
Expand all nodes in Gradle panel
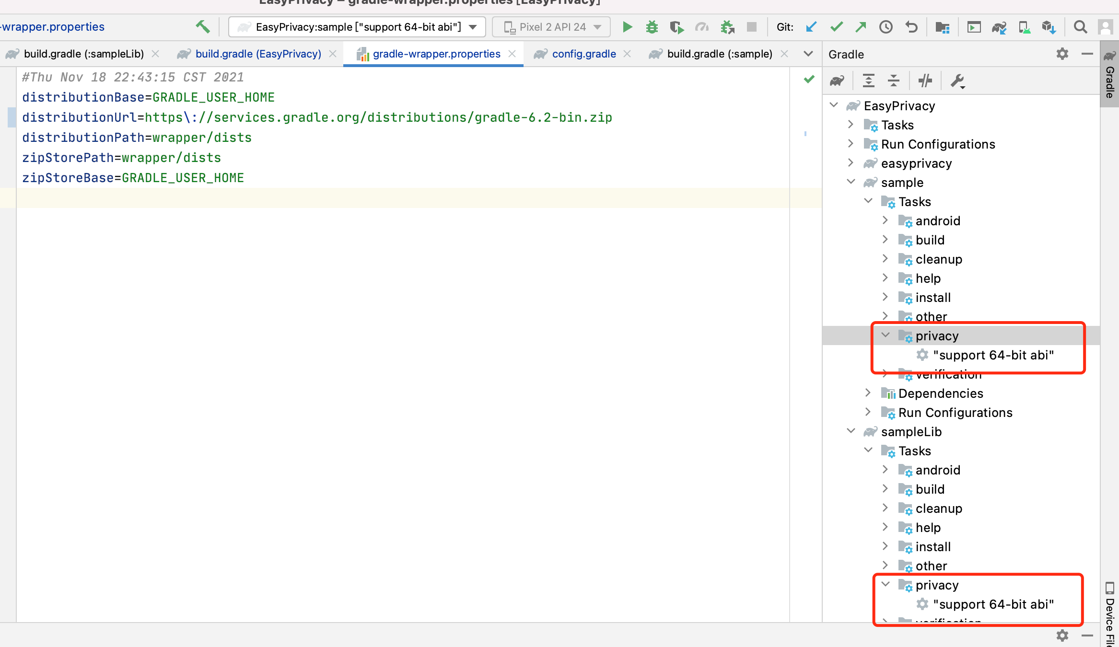pyautogui.click(x=868, y=81)
